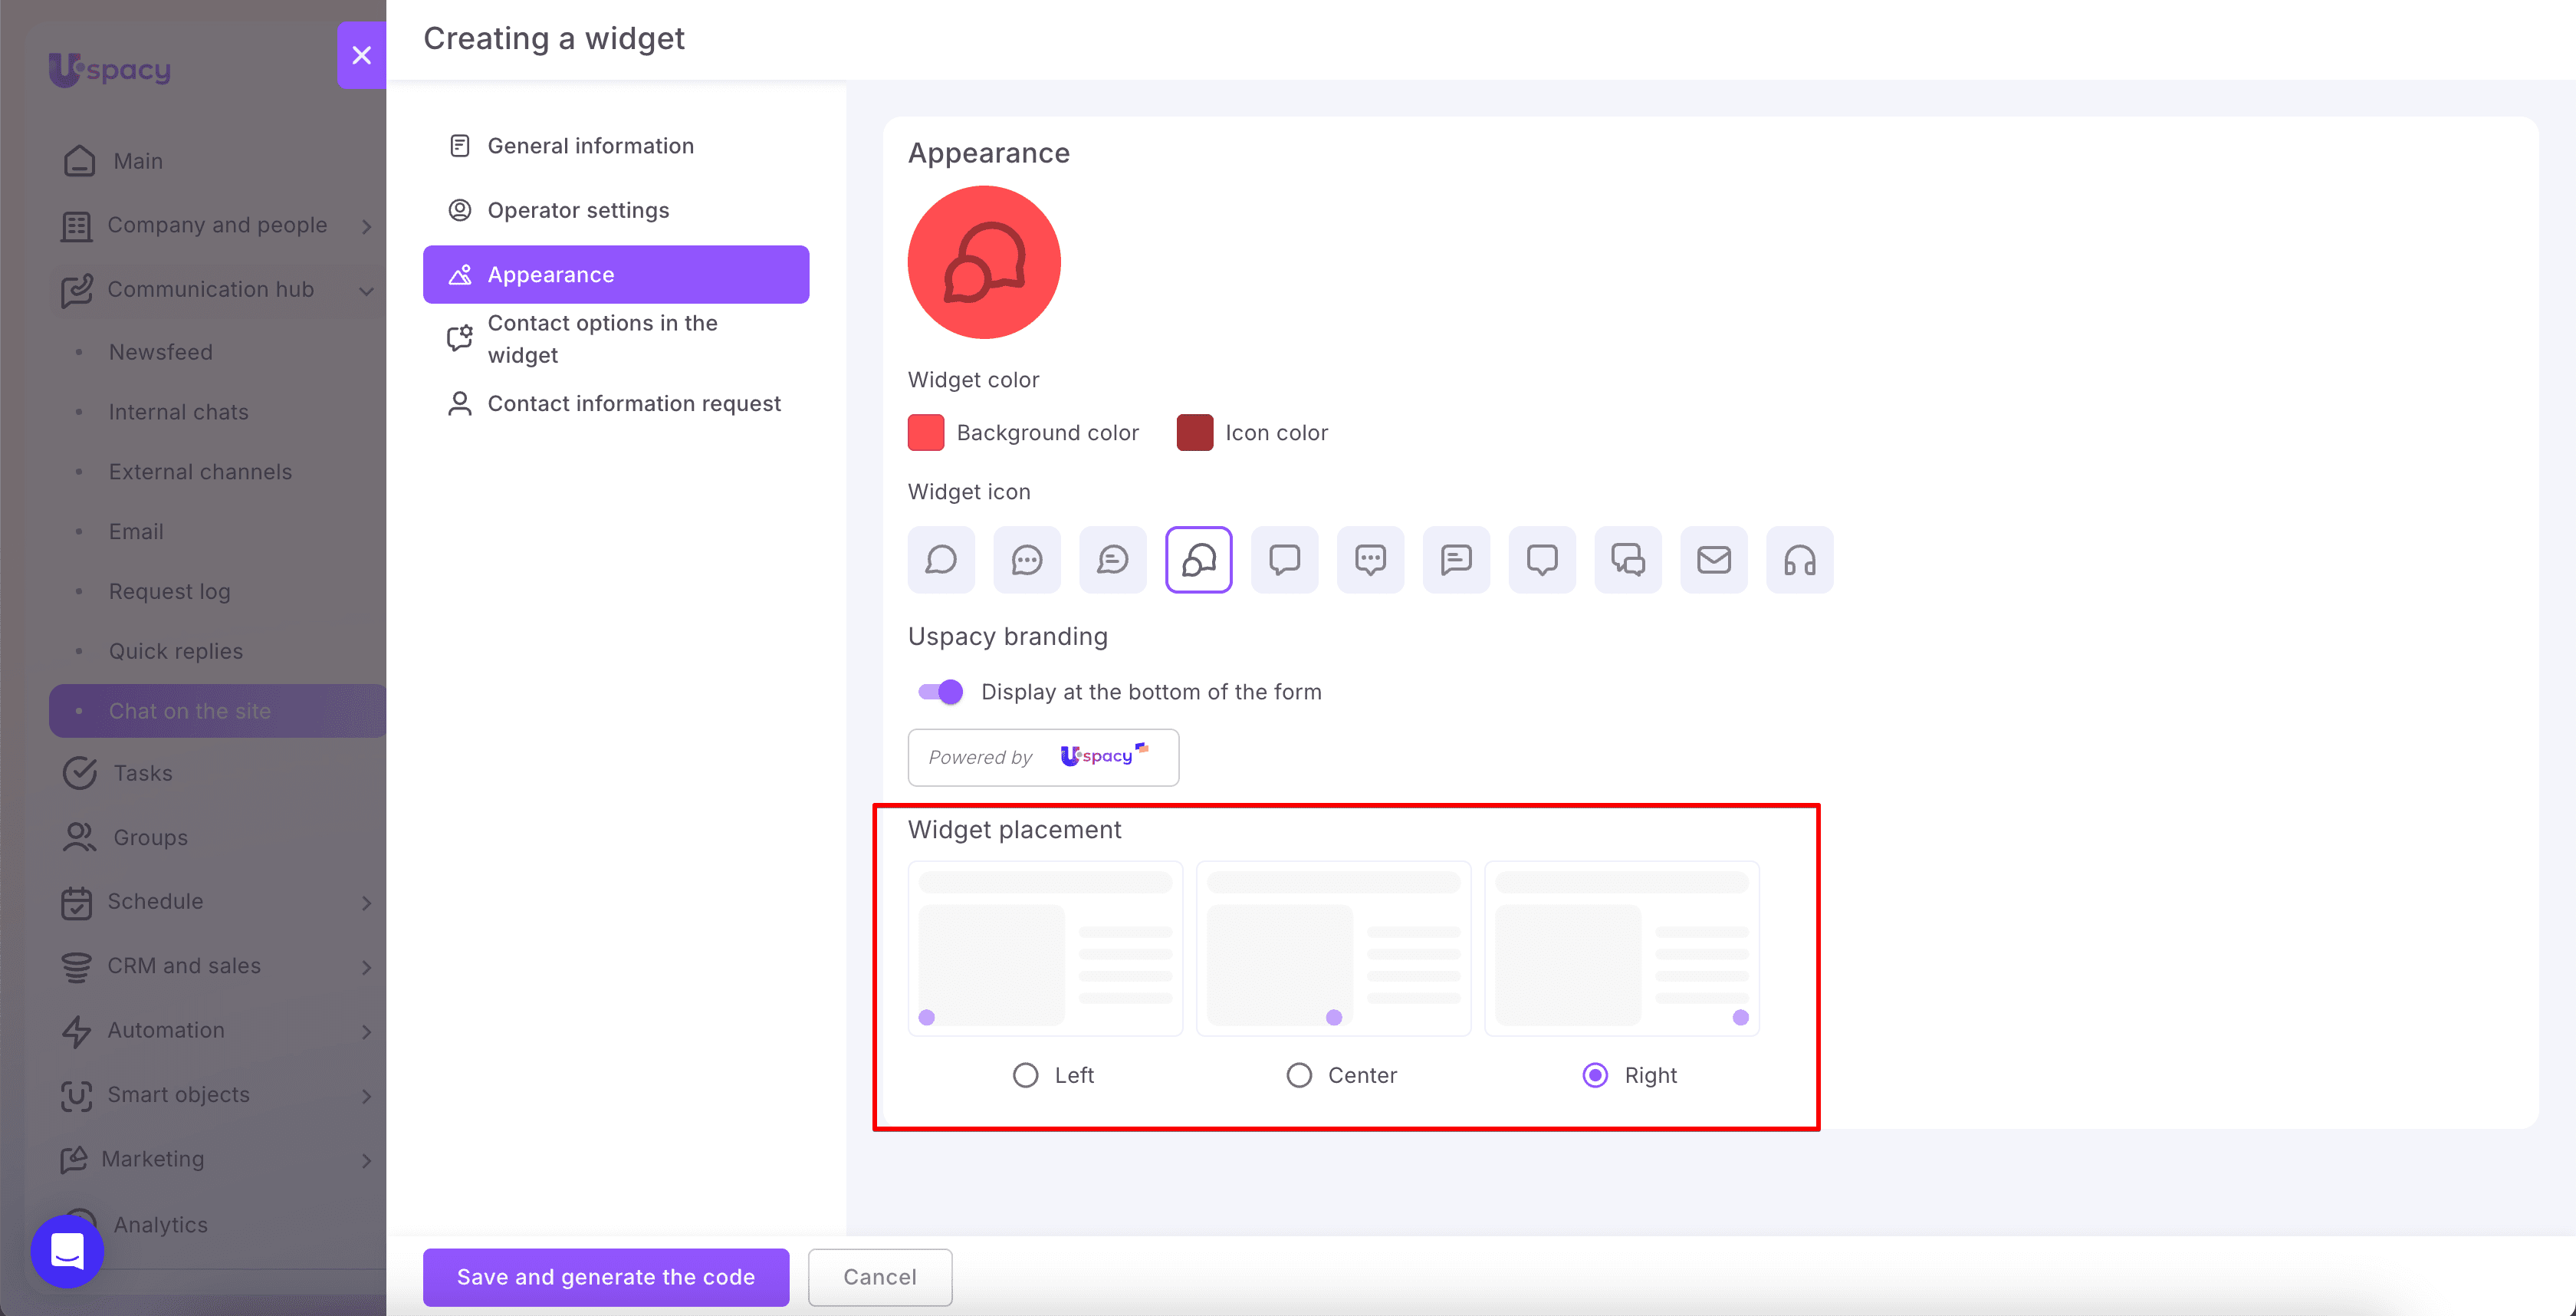Screen dimensions: 2576x1316
Task: Pick the square bubble with three dots icon
Action: pyautogui.click(x=1371, y=560)
